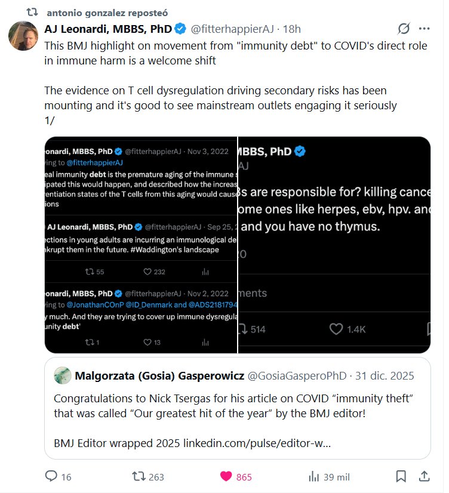This screenshot has height=493, width=449.
Task: Click the blue verified badge
Action: [180, 29]
